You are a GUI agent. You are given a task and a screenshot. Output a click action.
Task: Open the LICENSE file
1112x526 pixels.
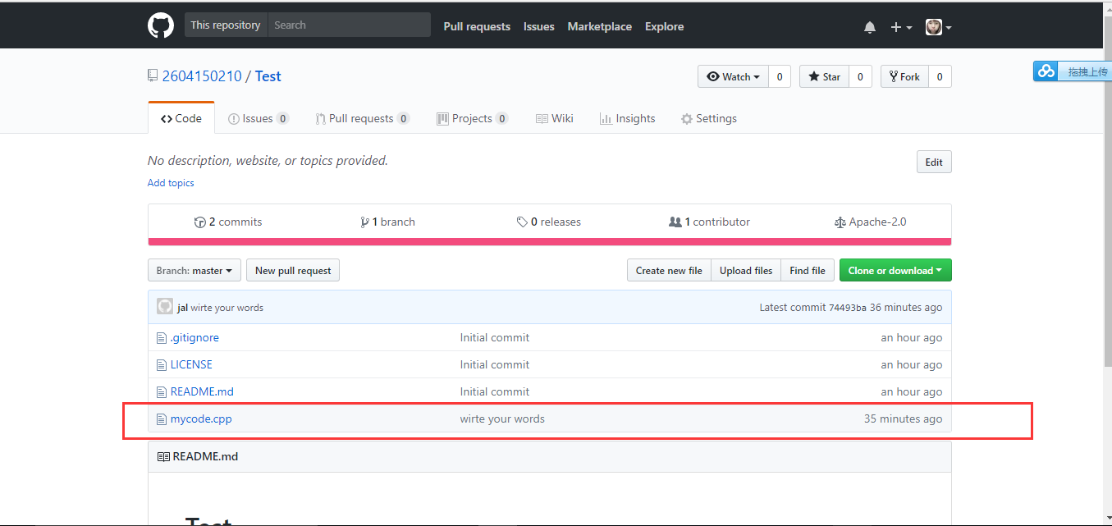coord(191,365)
